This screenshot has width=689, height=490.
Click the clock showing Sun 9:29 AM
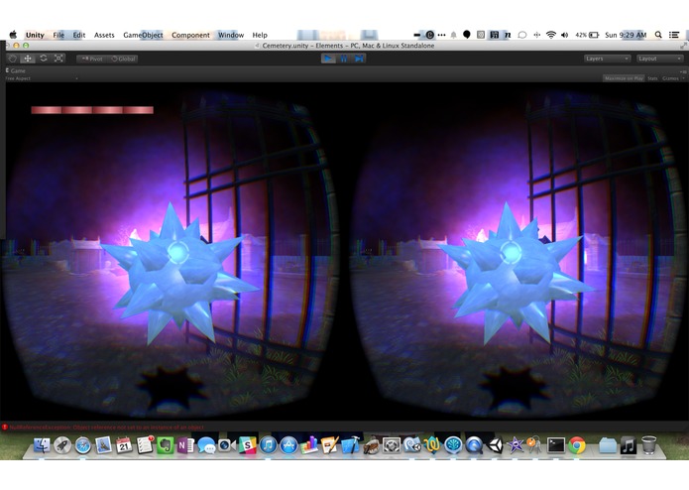point(626,35)
